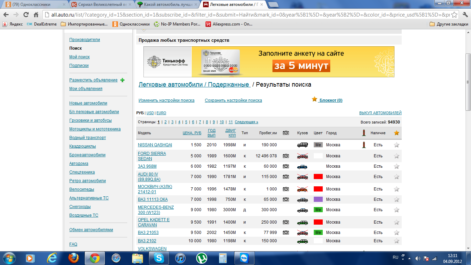Star the ВАЗ 21053 listing
The image size is (471, 265).
tap(397, 233)
